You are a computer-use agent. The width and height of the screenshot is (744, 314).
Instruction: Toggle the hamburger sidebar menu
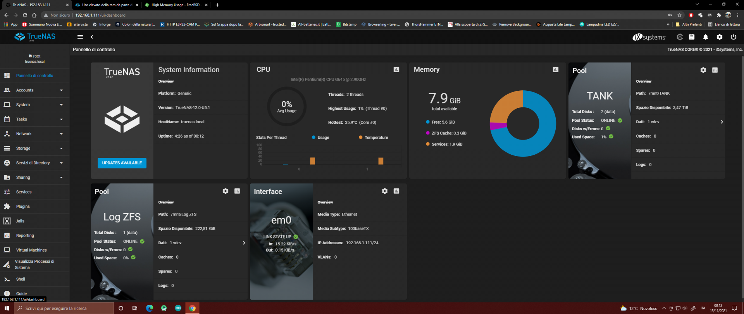[x=80, y=37]
